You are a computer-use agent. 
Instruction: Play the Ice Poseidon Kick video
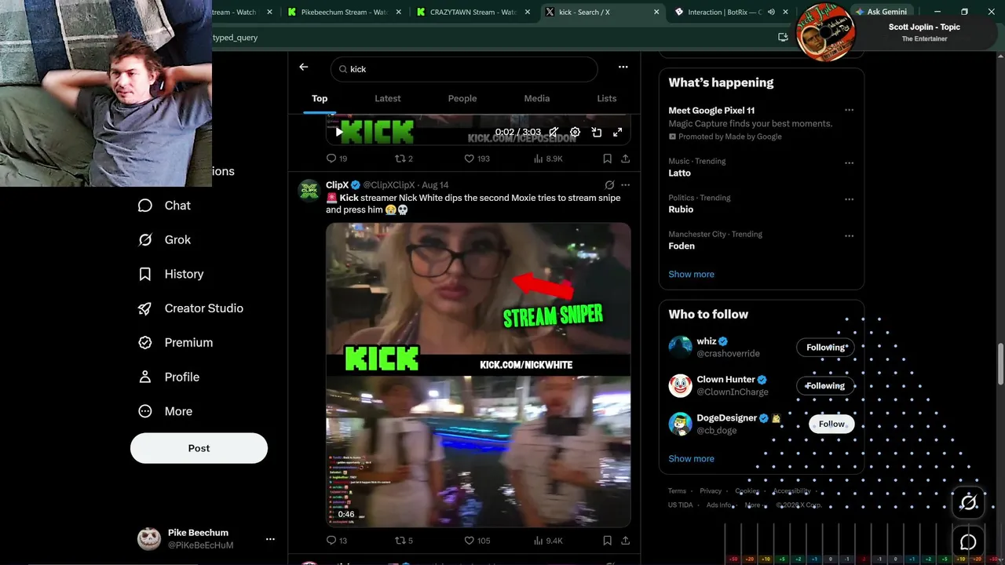click(338, 133)
